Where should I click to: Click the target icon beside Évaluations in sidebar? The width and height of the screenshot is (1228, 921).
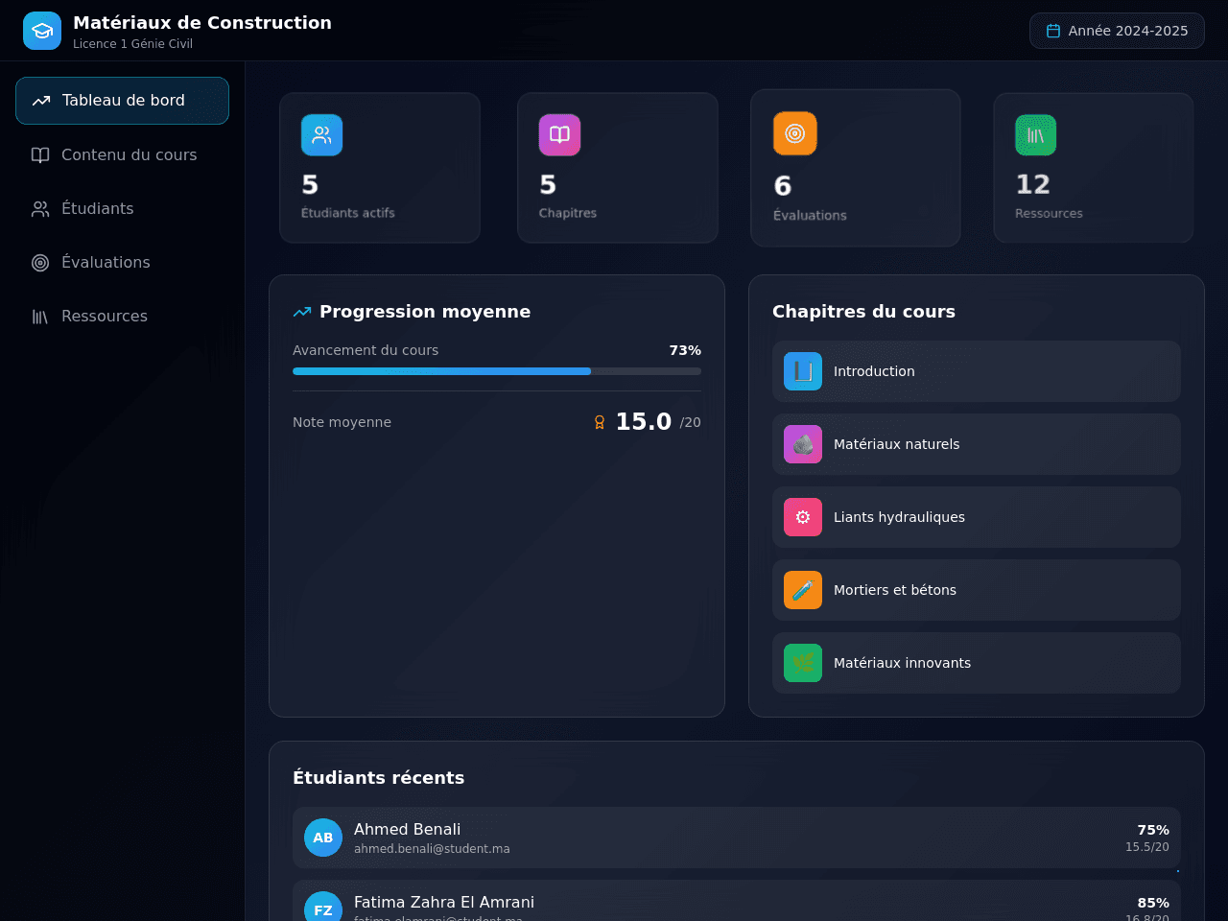coord(40,263)
